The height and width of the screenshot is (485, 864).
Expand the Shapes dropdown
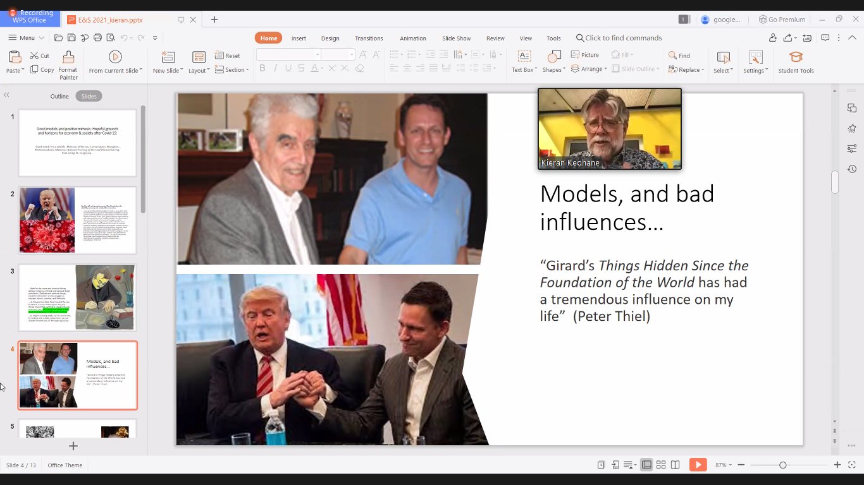(x=554, y=70)
